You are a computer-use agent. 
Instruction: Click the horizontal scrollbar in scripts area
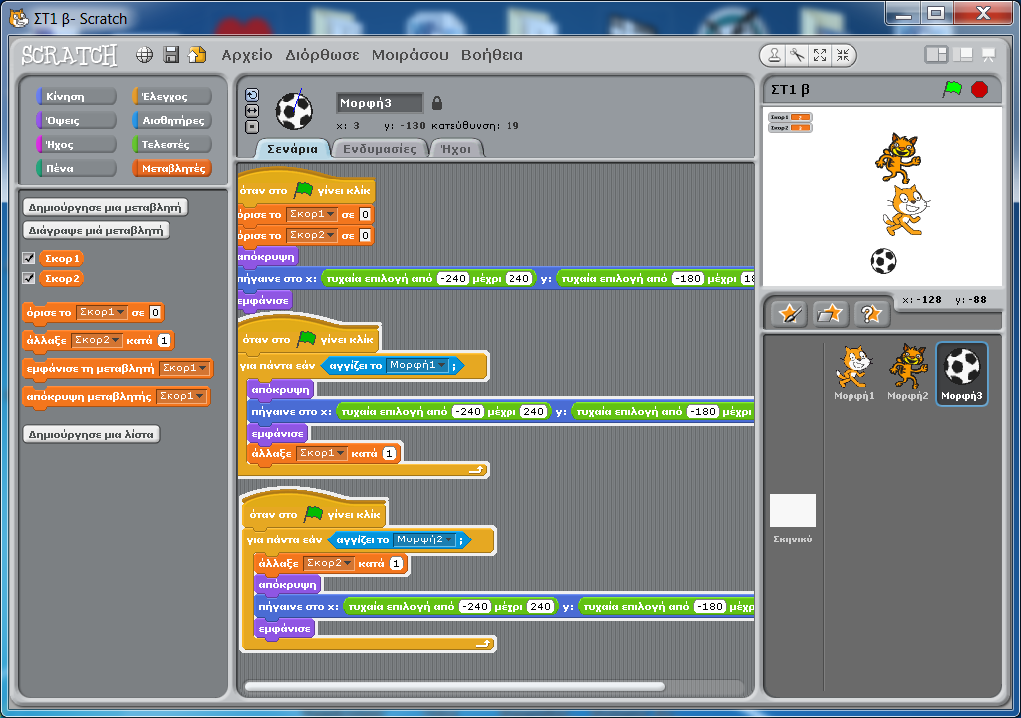455,686
